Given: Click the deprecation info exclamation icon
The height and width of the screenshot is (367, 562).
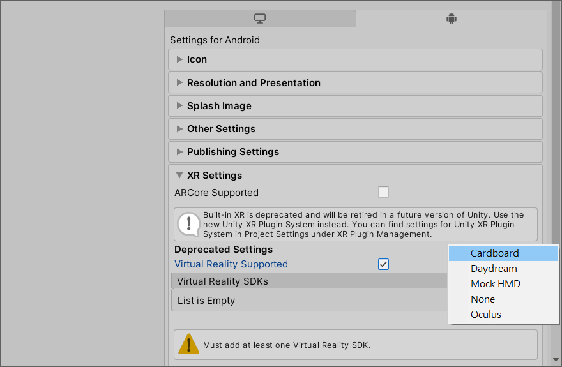Looking at the screenshot, I should coord(188,224).
